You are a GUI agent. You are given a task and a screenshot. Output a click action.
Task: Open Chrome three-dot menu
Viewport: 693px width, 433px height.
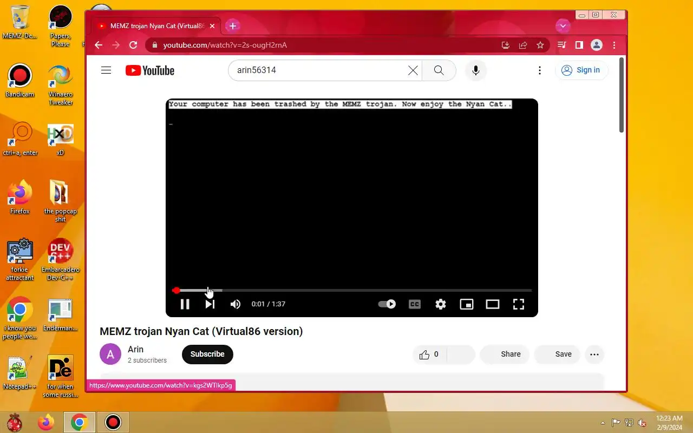click(x=614, y=45)
